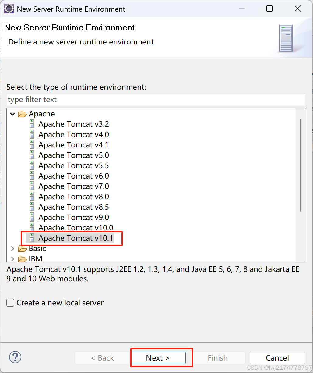
Task: Maximize the New Server Runtime Environment dialog
Action: 269,9
